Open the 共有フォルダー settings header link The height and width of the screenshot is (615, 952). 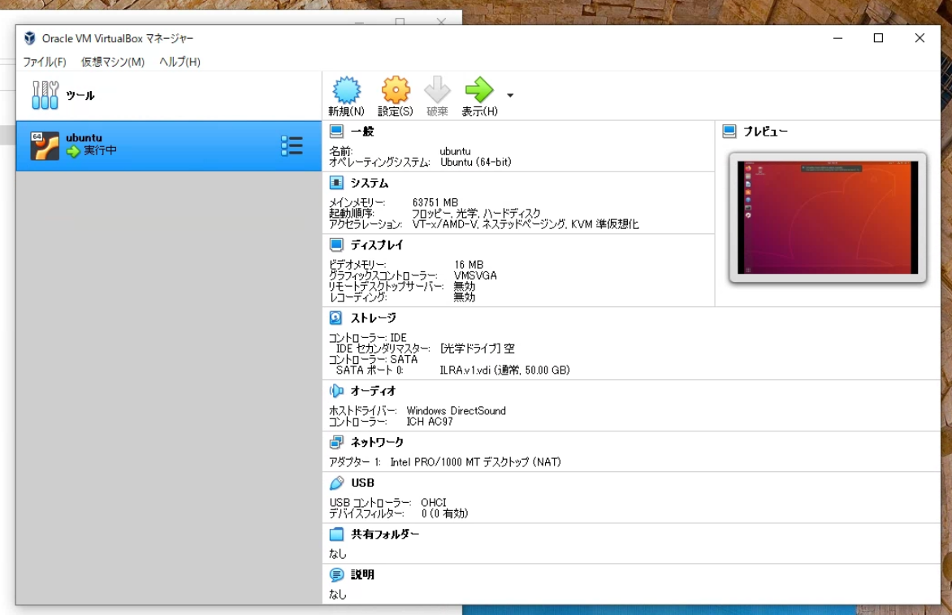pos(385,535)
